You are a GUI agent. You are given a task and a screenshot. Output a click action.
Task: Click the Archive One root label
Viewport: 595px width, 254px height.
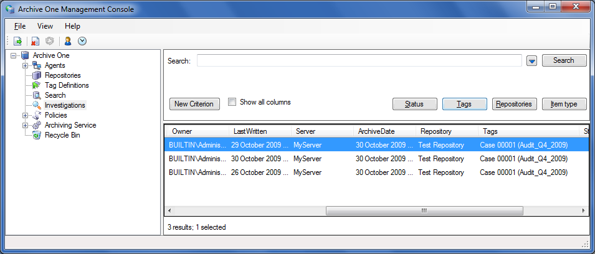pos(51,55)
